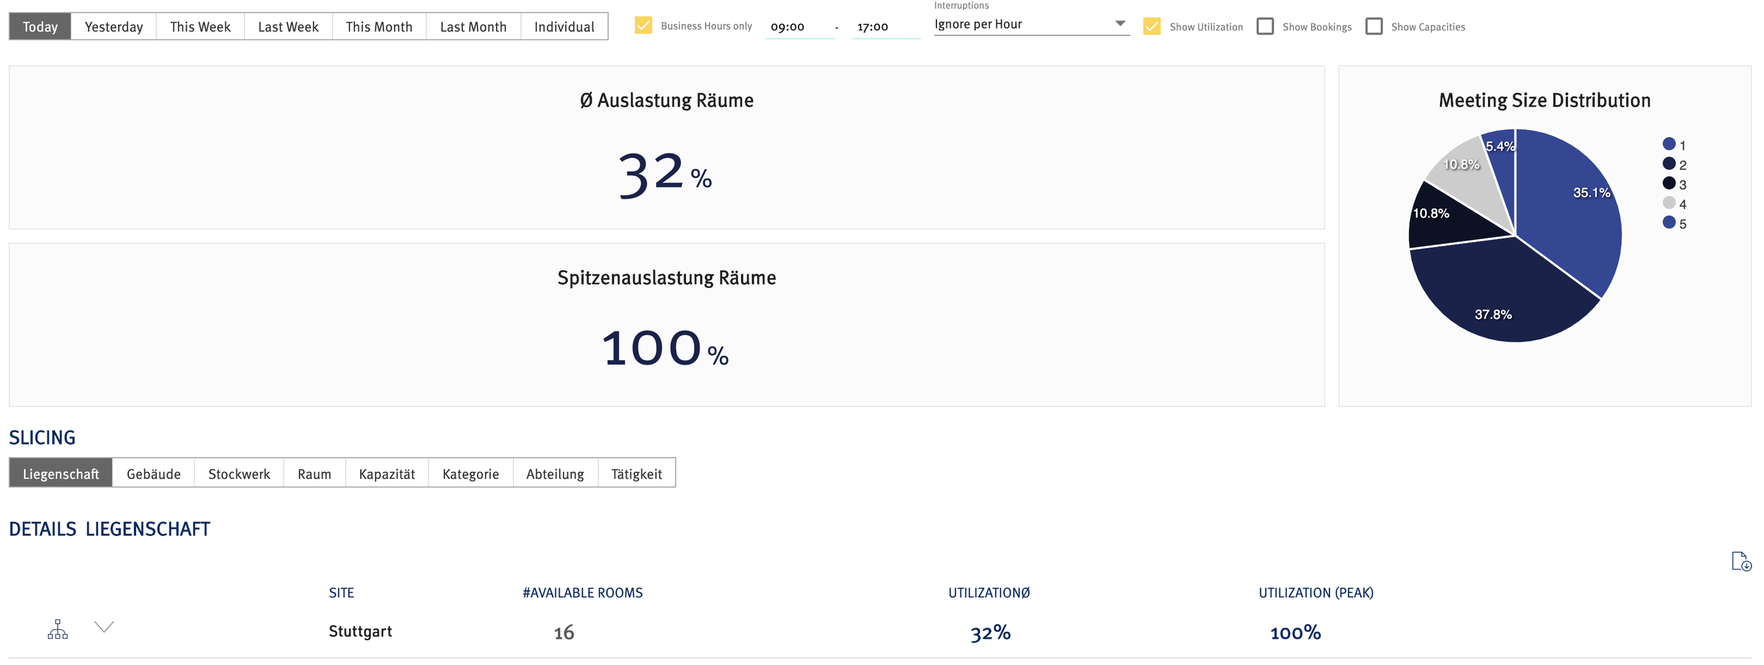Sort by UTILIZATIONØ column header
This screenshot has height=665, width=1764.
989,592
